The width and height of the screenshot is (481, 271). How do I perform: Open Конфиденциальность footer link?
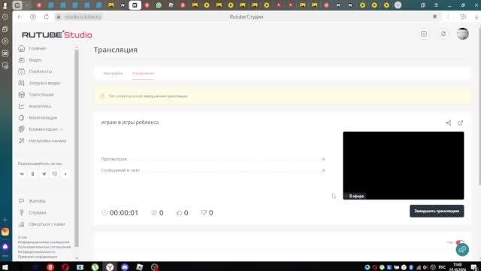(37, 251)
